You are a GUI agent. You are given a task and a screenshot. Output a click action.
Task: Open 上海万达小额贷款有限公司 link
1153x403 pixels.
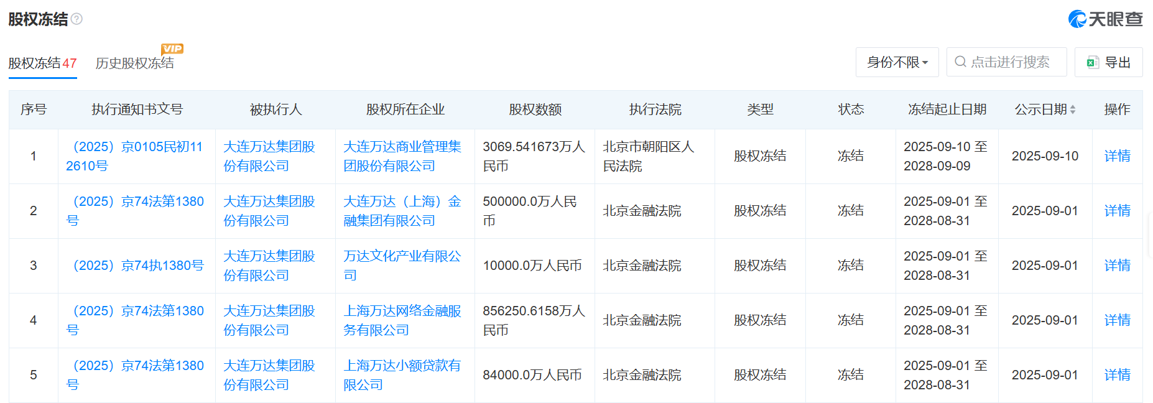(402, 375)
